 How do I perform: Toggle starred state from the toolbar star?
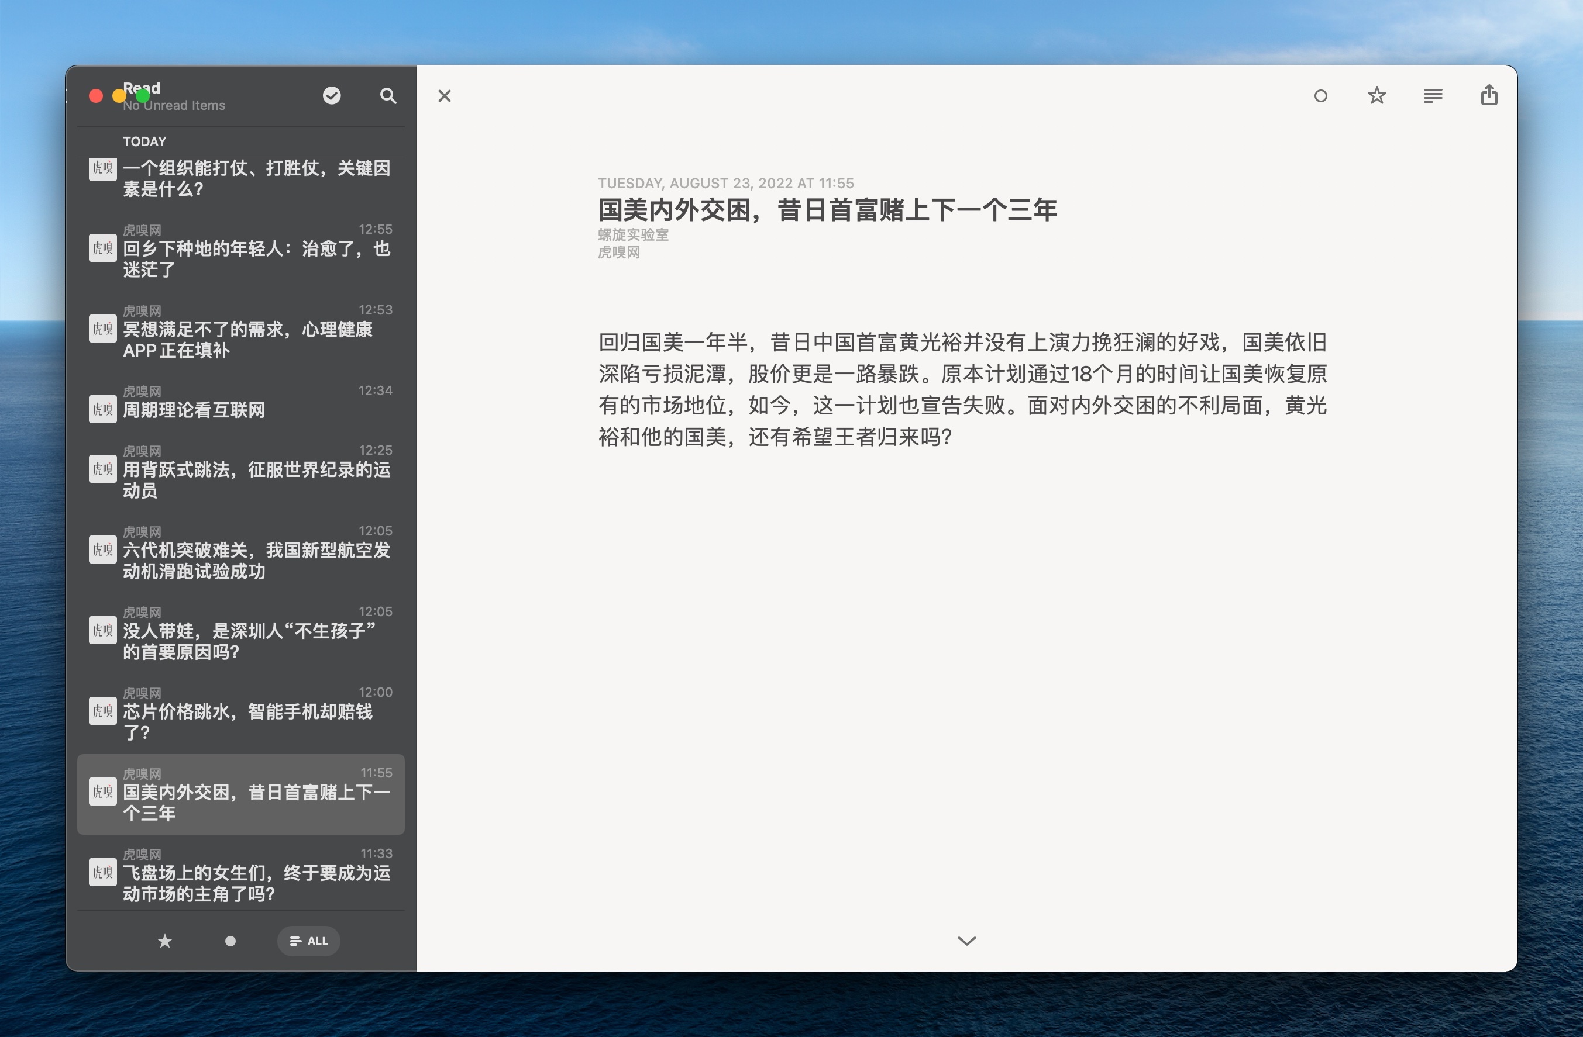click(x=1377, y=95)
